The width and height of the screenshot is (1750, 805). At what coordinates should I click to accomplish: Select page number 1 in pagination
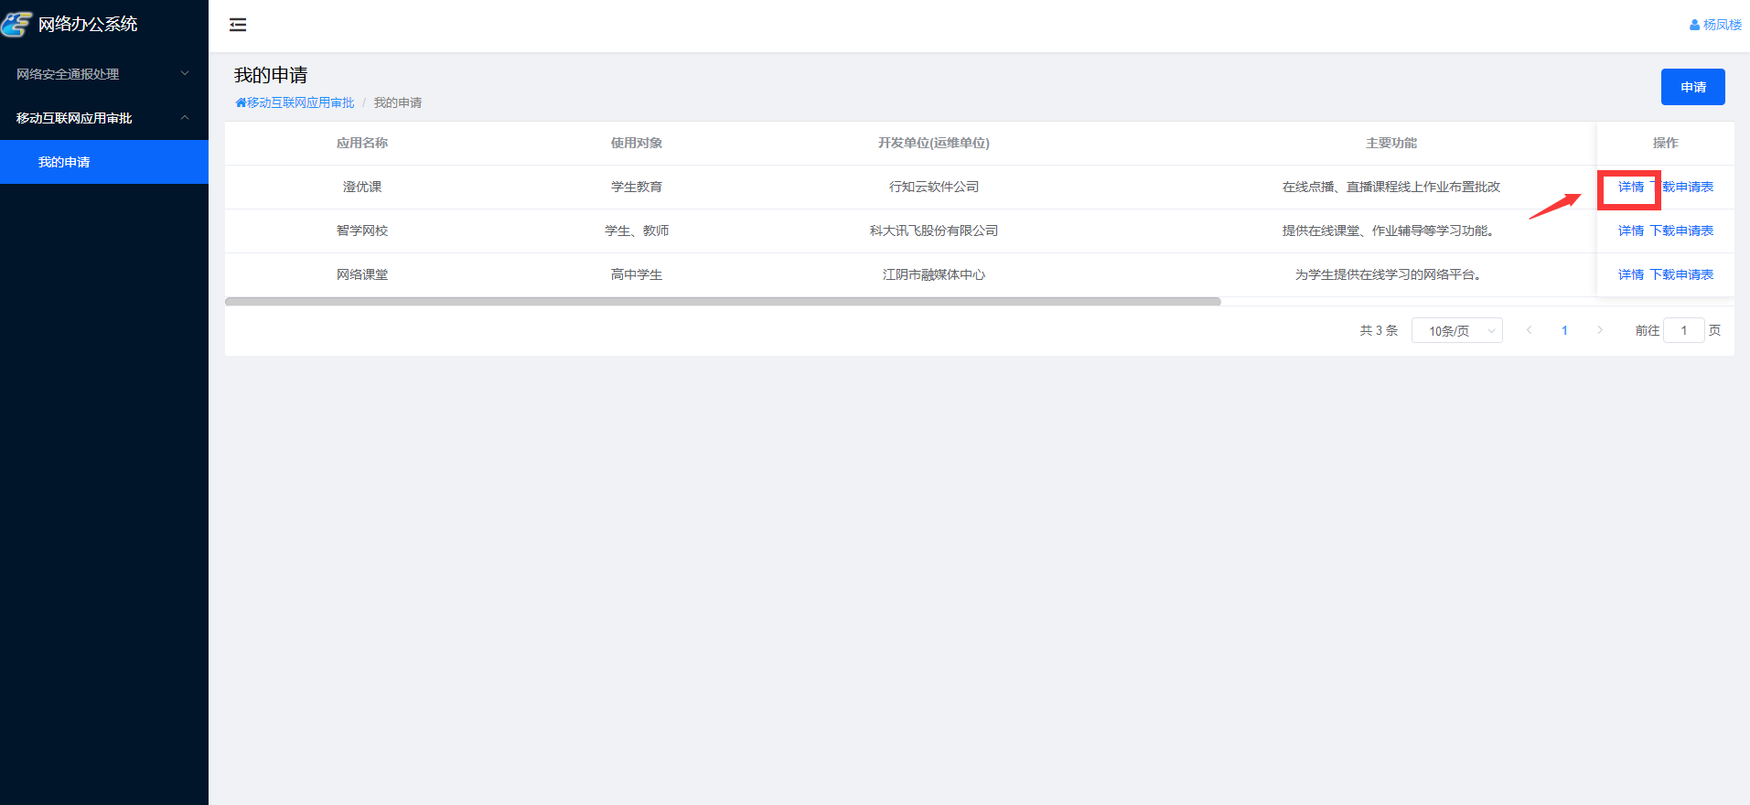click(x=1564, y=330)
